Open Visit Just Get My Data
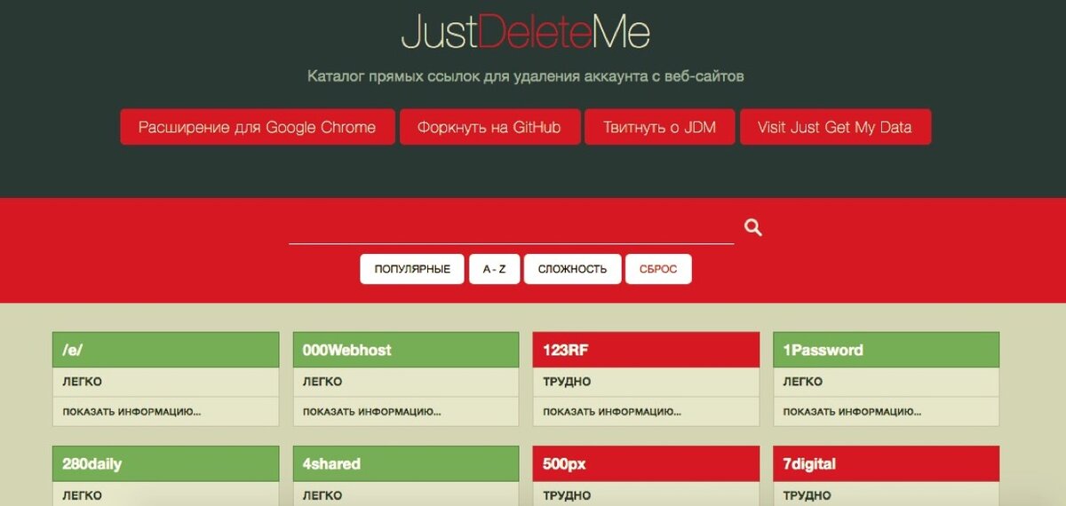This screenshot has width=1066, height=506. (835, 127)
